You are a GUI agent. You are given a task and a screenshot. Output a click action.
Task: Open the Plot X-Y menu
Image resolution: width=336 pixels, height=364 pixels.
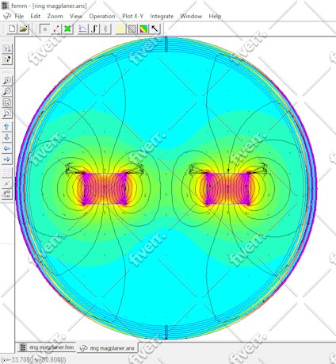click(132, 16)
